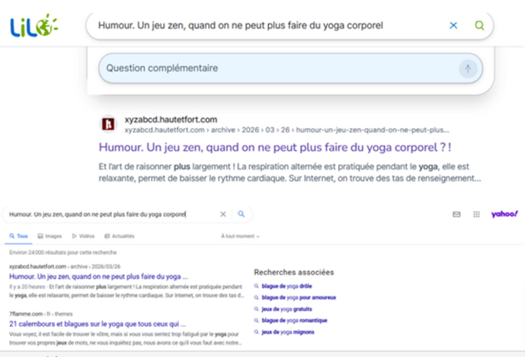Submit follow-up question with arrow button

tap(468, 69)
